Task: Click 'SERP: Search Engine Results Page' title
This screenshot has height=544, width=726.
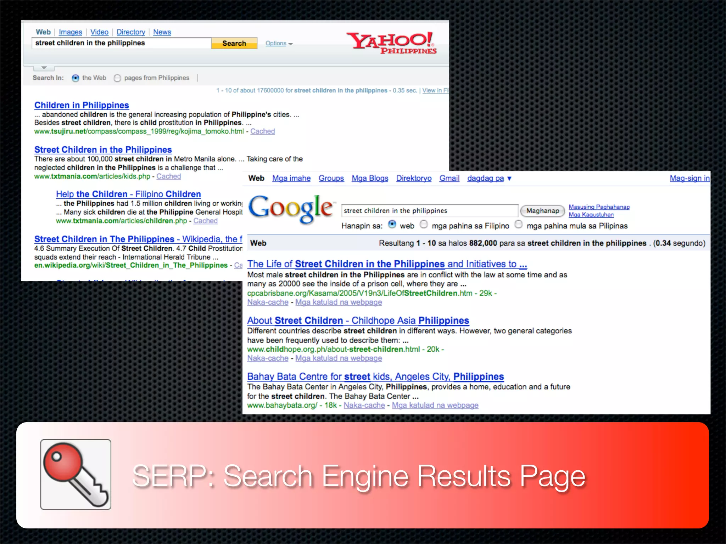Action: pyautogui.click(x=358, y=477)
